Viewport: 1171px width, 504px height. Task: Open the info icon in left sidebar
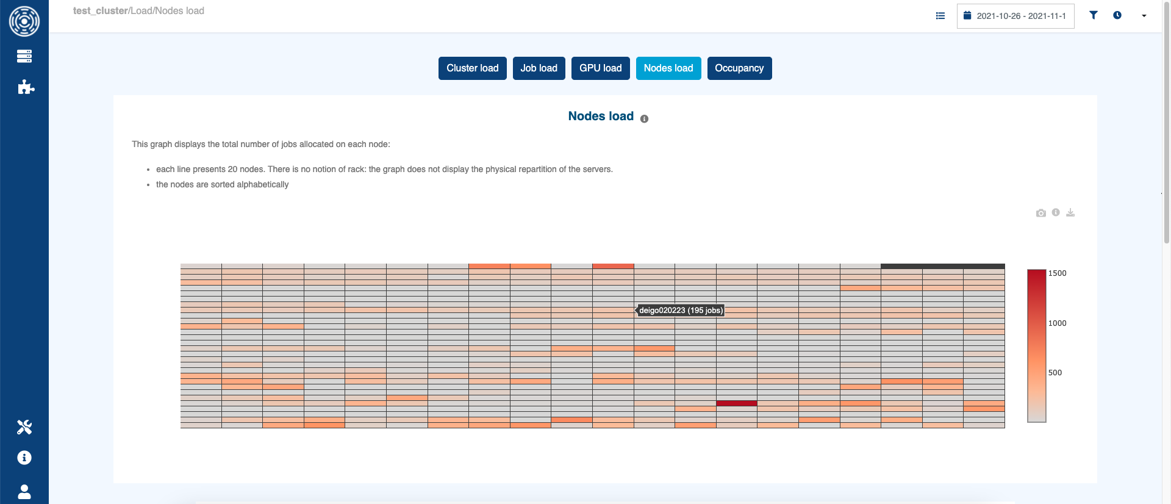click(x=24, y=458)
